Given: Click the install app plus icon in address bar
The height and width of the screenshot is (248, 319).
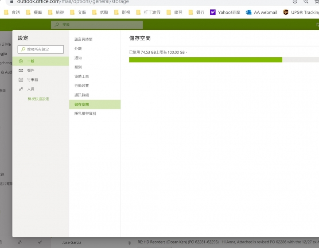Looking at the screenshot, I should click(x=295, y=2).
